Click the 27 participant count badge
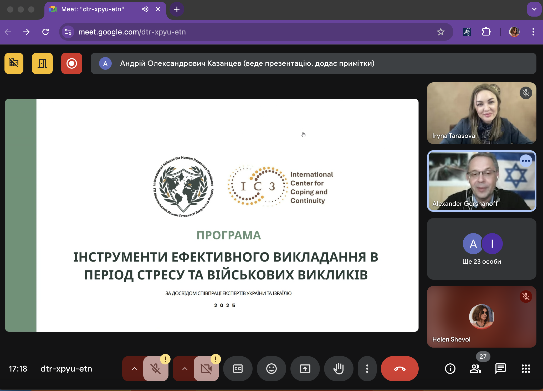 click(x=483, y=357)
